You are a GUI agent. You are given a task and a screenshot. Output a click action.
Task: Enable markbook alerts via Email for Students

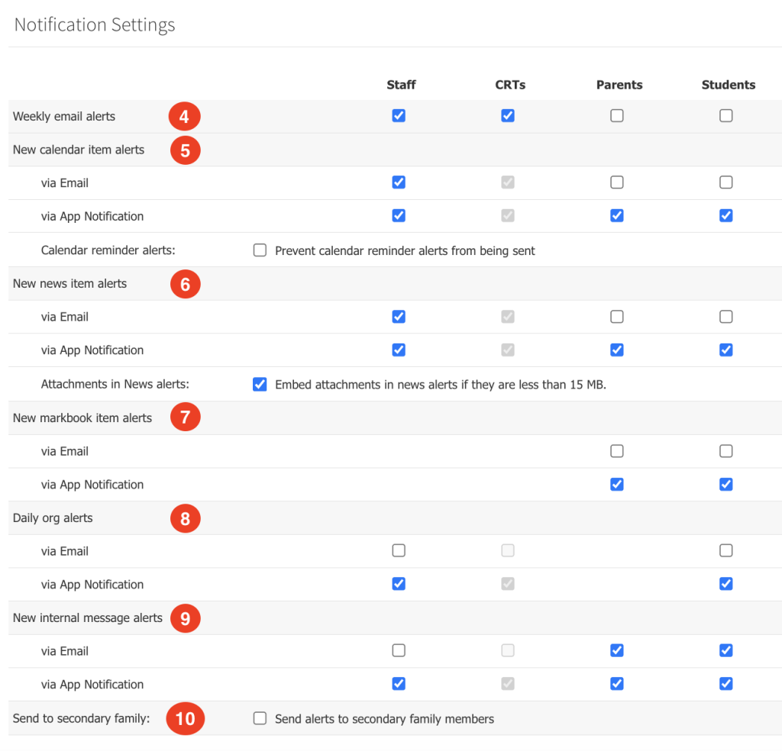(x=726, y=451)
